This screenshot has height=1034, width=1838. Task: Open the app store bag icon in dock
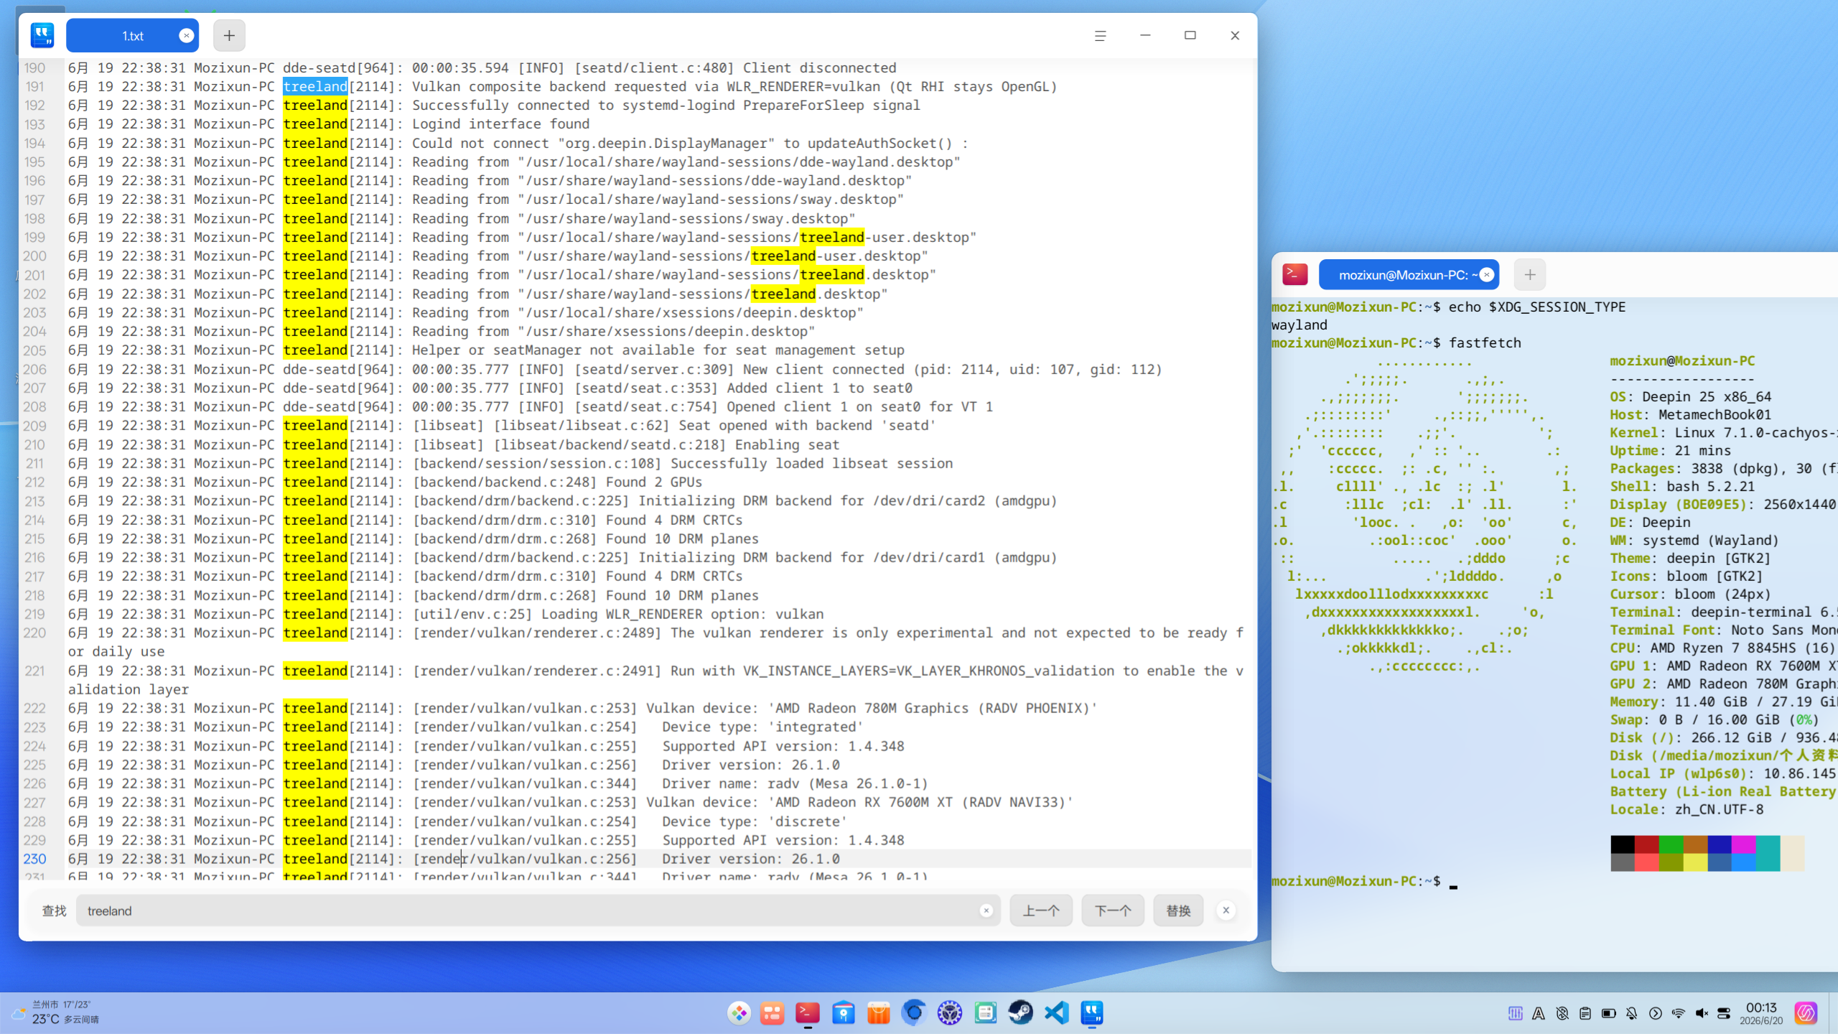pyautogui.click(x=879, y=1013)
